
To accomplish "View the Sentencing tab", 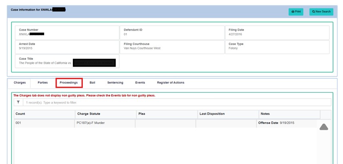I will tap(115, 83).
